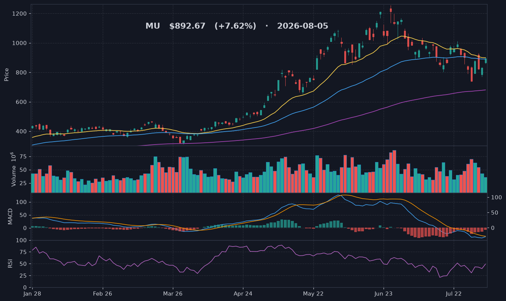Select the 50 tick on the left MACD axis
Viewport: 506px width, 301px height.
[23, 215]
